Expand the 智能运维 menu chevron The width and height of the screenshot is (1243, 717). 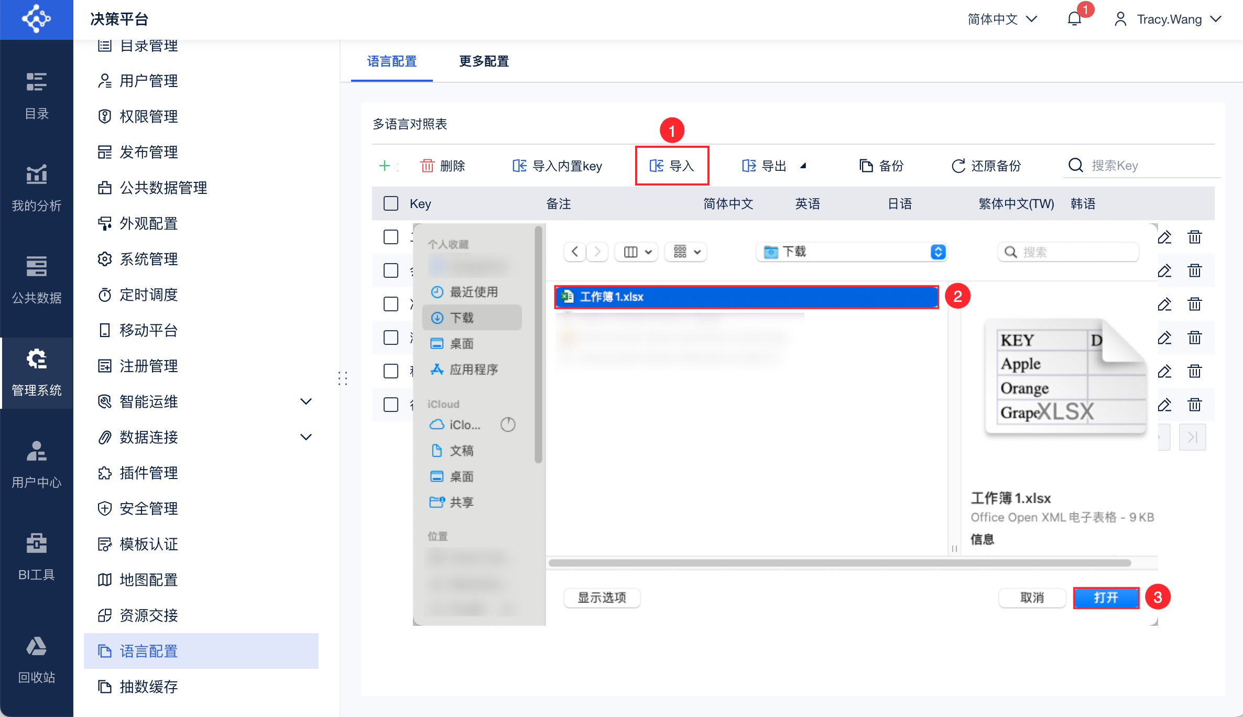coord(306,402)
